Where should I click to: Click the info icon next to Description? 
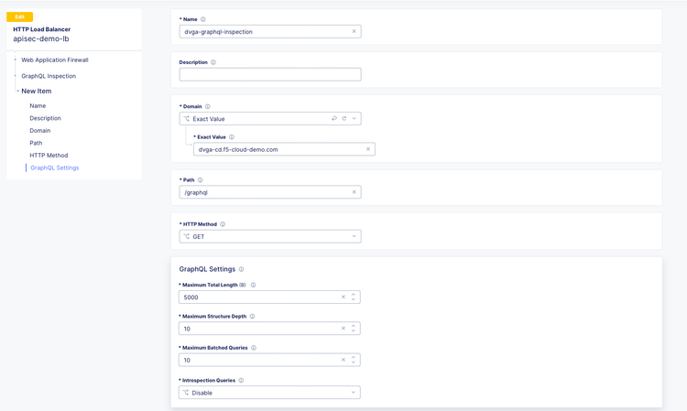pyautogui.click(x=213, y=62)
